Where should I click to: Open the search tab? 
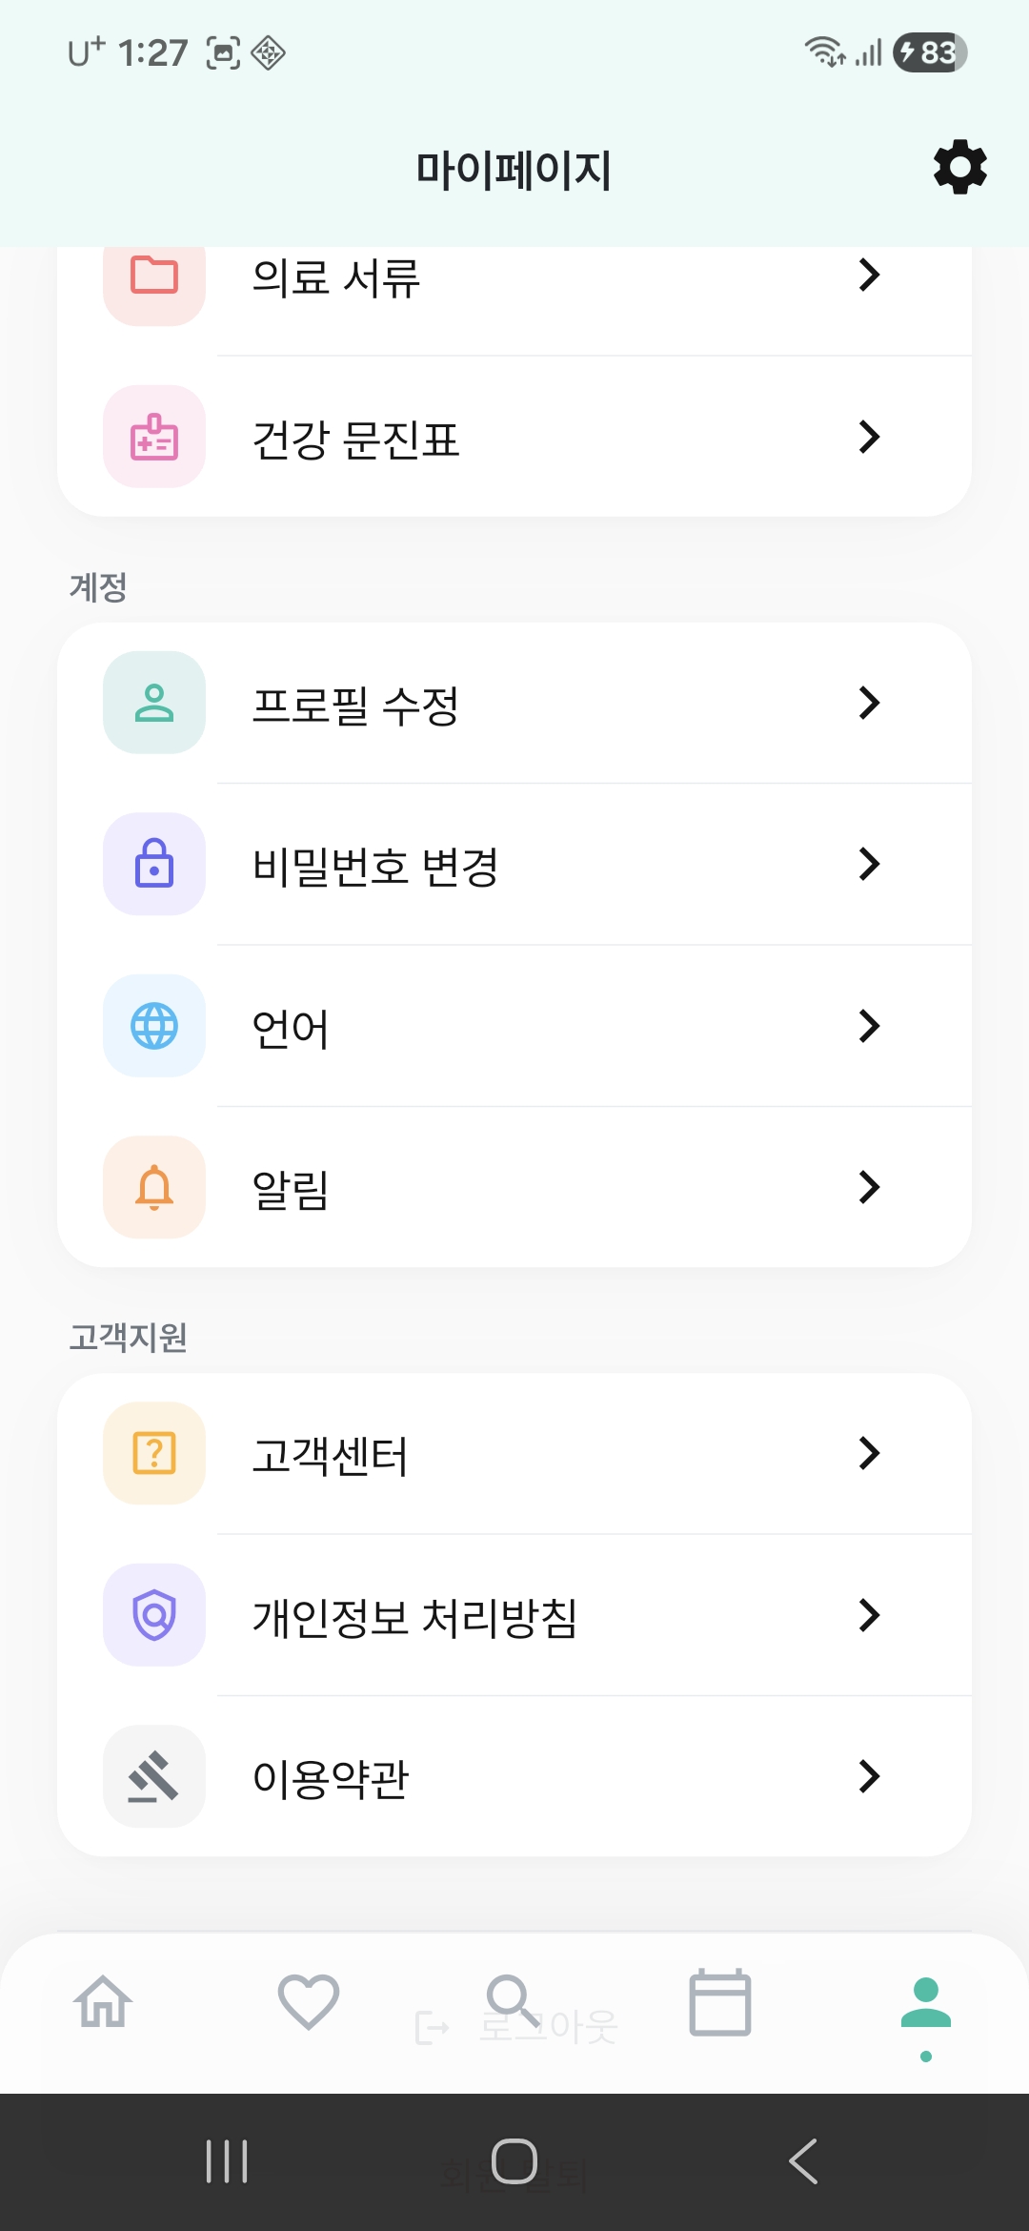tap(514, 2001)
